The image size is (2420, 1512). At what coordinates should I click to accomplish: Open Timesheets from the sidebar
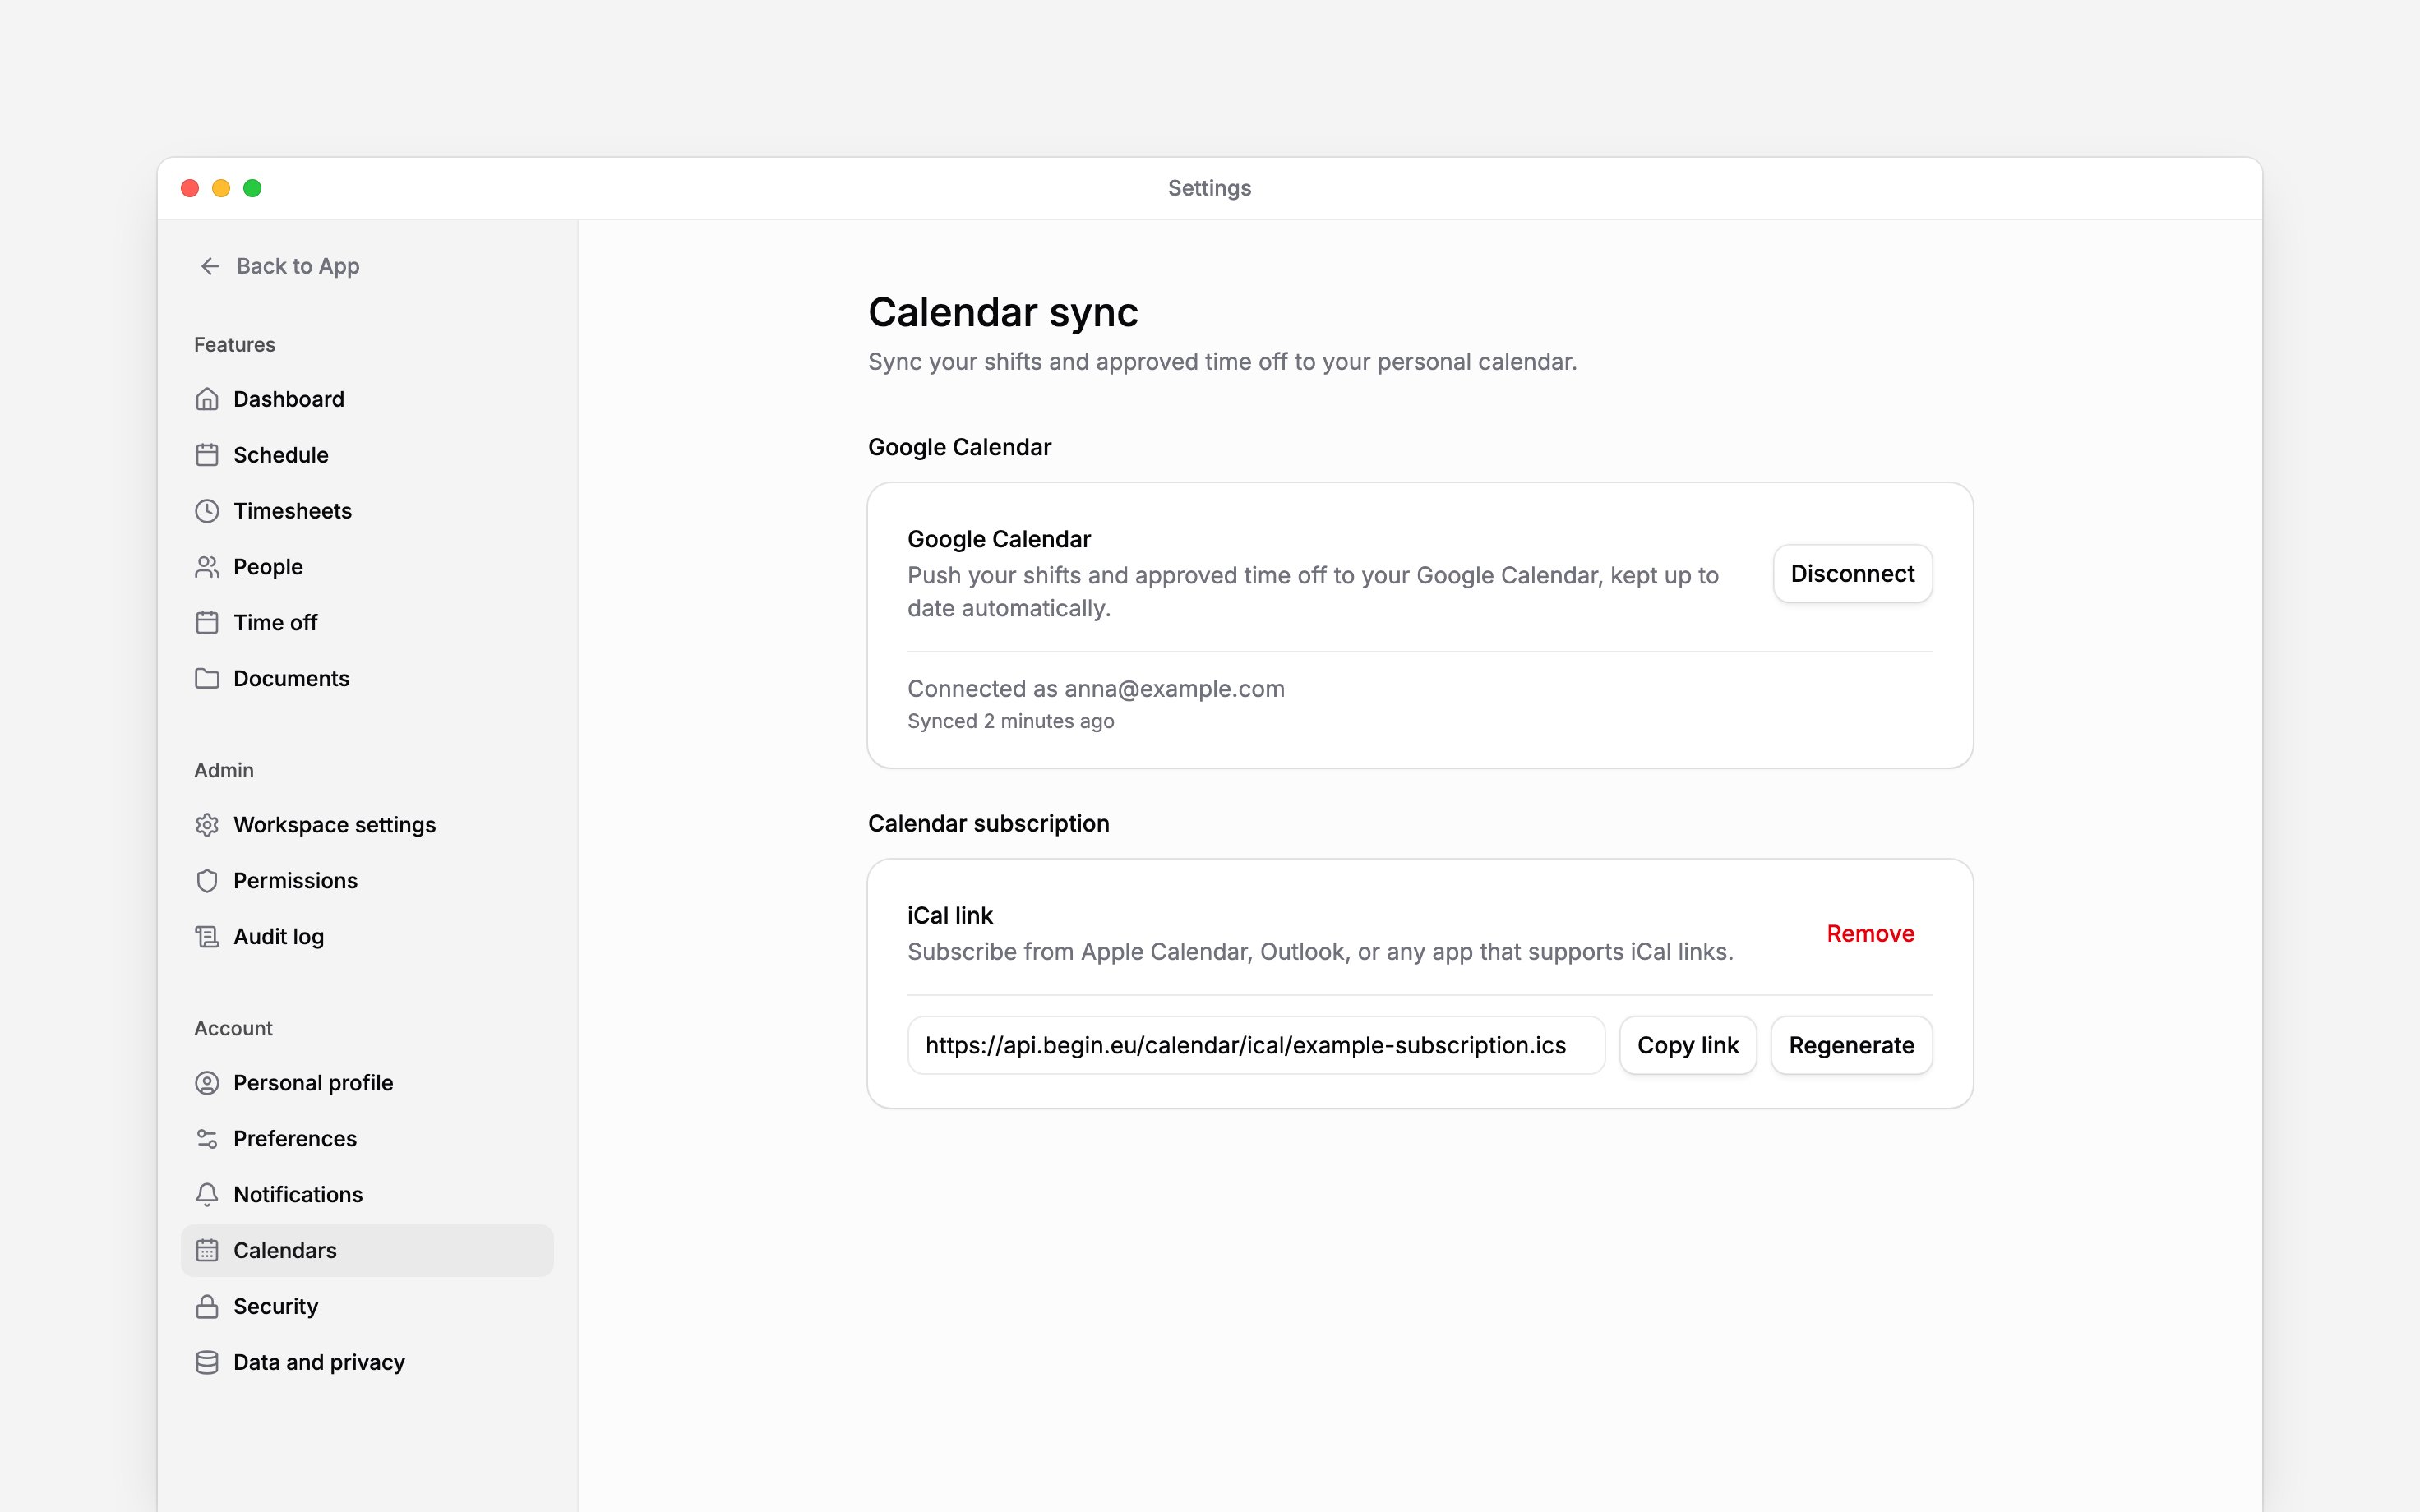click(x=367, y=511)
